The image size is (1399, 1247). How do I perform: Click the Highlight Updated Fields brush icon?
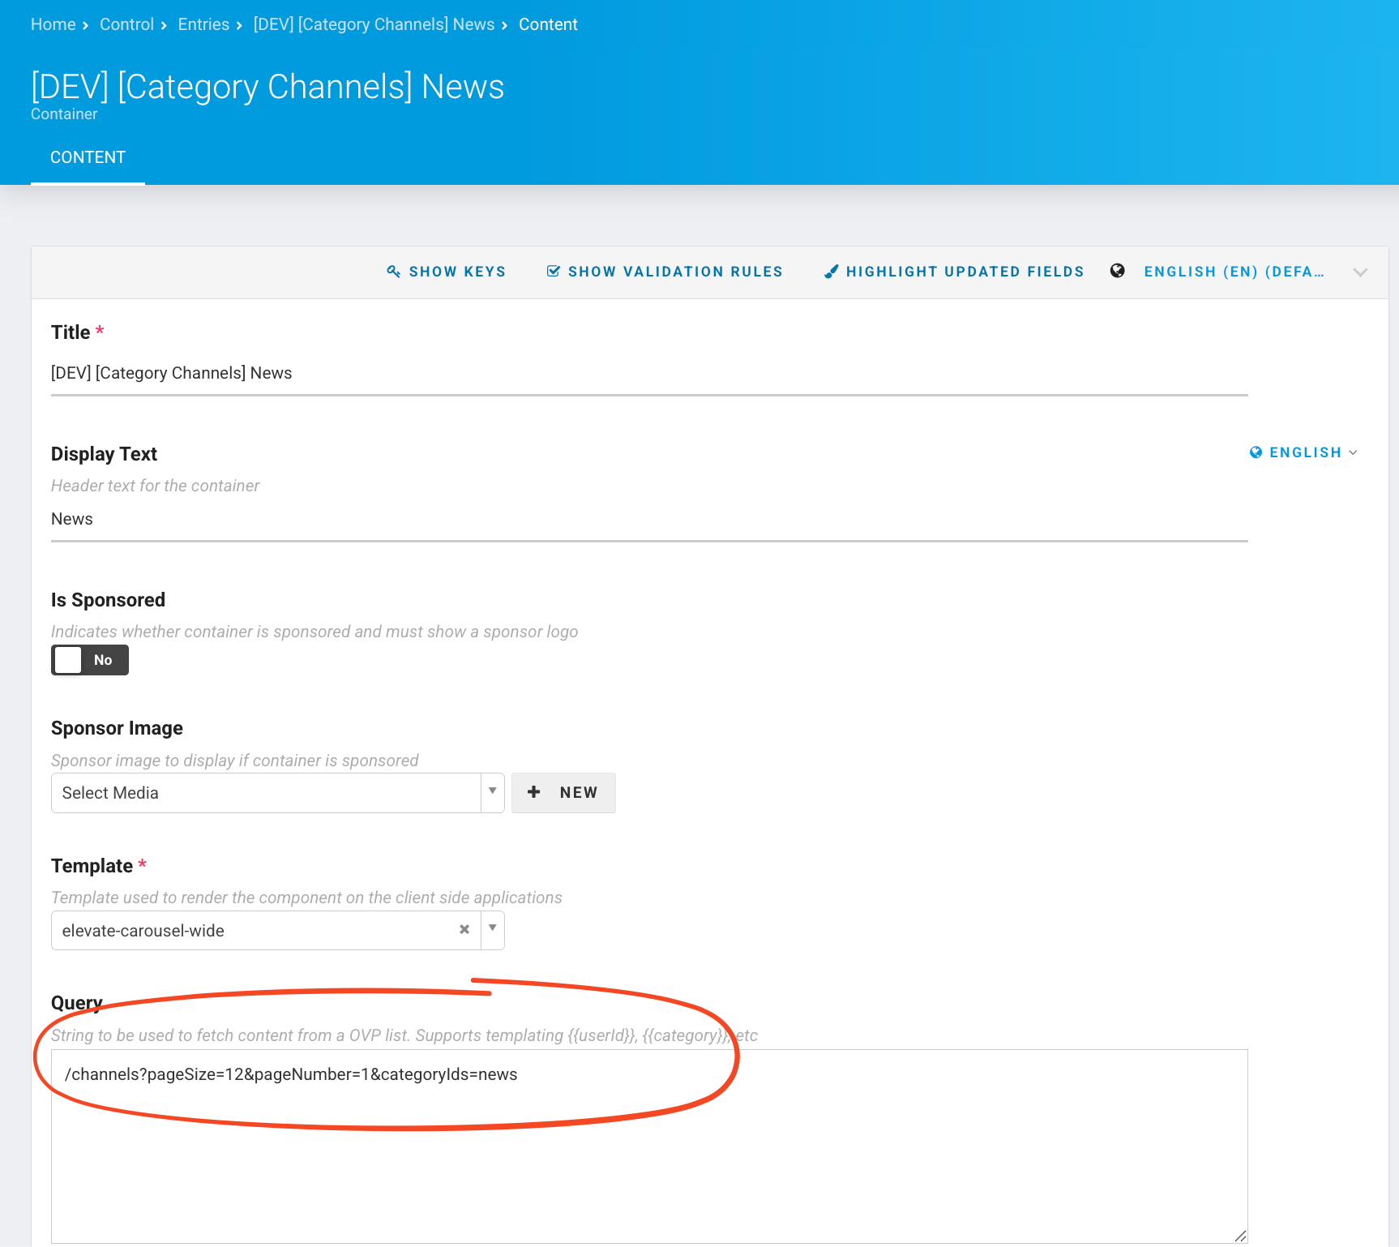tap(831, 272)
